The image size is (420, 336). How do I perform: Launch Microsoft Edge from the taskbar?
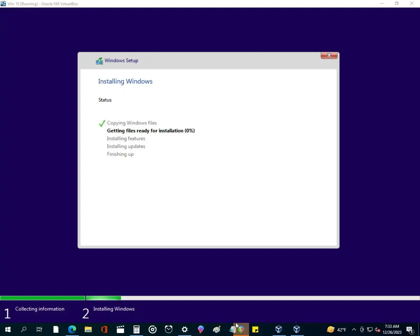click(72, 329)
